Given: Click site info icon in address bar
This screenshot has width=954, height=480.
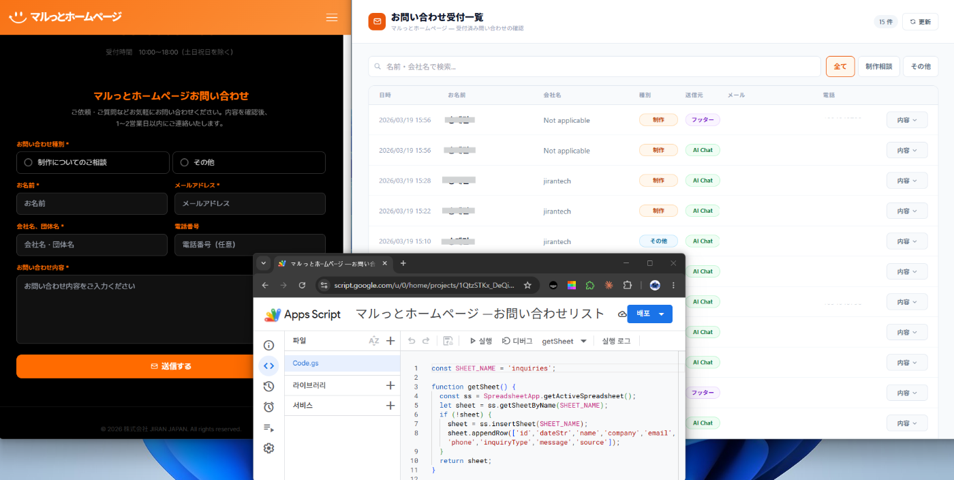Looking at the screenshot, I should (x=324, y=285).
